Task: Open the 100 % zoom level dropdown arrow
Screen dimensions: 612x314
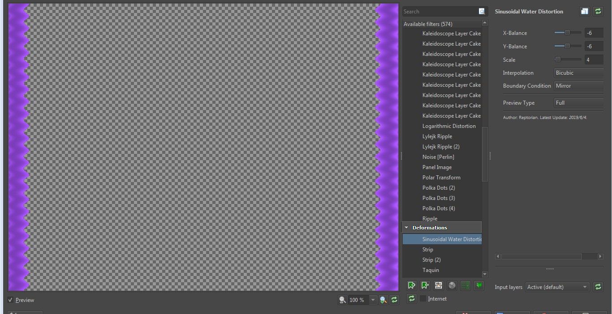Action: pyautogui.click(x=373, y=300)
